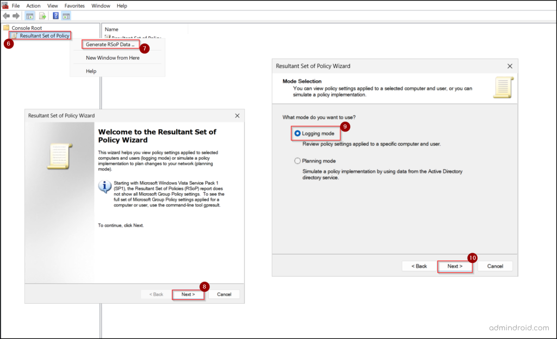This screenshot has height=339, width=557.
Task: Click the Back navigation arrow icon
Action: [5, 16]
